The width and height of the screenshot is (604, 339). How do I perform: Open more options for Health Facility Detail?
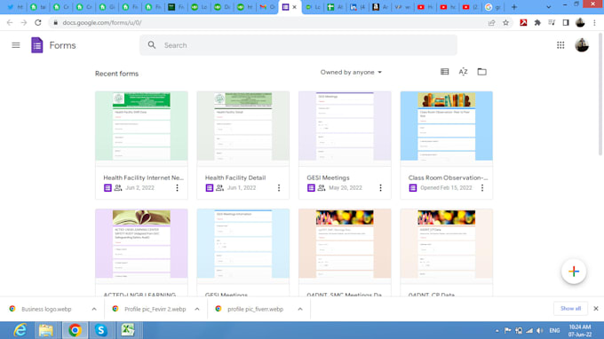click(x=279, y=188)
